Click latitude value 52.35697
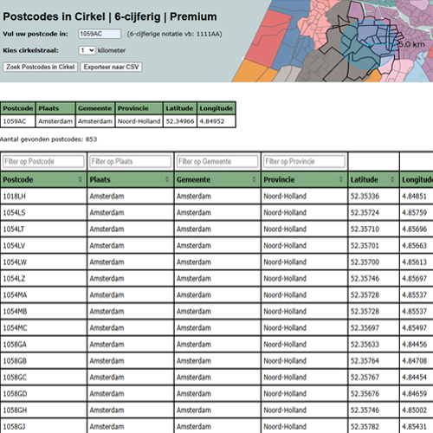The image size is (433, 433). point(365,328)
